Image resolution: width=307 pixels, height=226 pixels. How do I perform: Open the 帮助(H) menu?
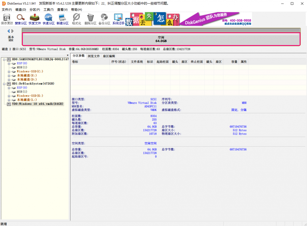click(x=76, y=10)
